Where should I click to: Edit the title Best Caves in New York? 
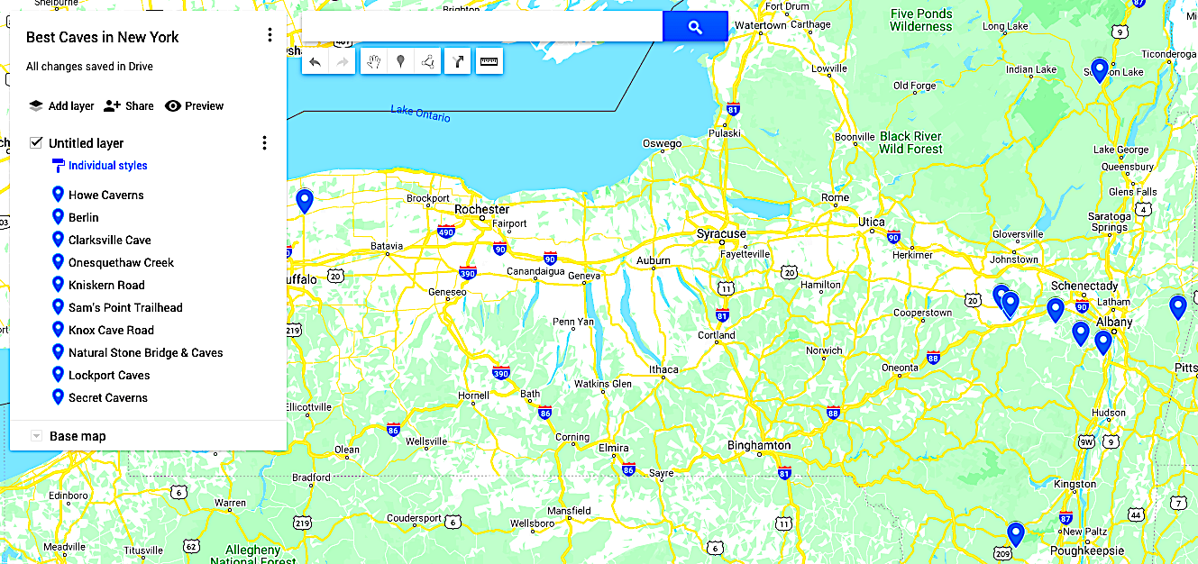[x=103, y=37]
